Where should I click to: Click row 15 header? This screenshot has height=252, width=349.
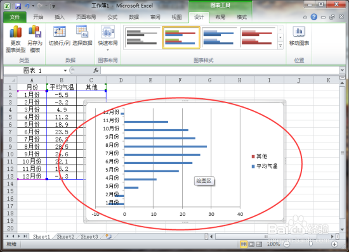coord(10,191)
